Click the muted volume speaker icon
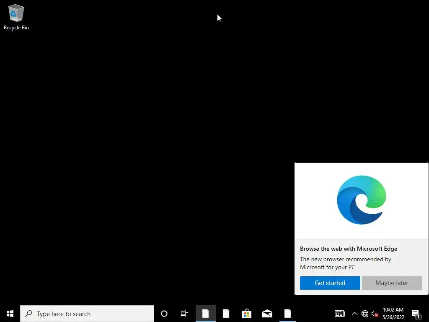 click(x=375, y=314)
